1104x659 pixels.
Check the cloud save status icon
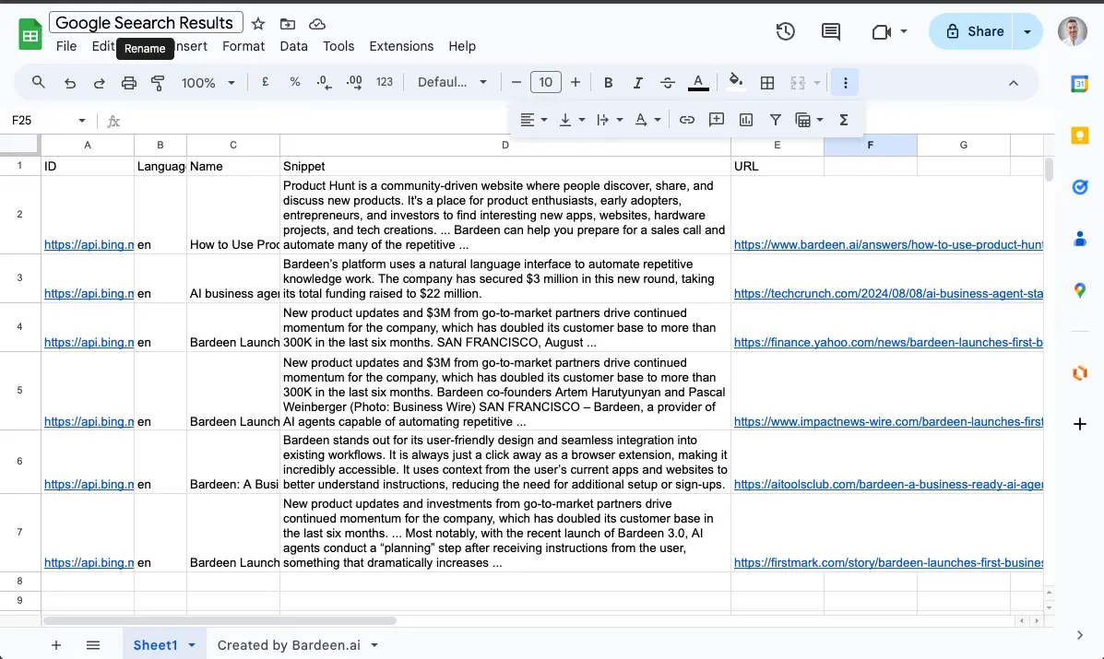pyautogui.click(x=317, y=24)
